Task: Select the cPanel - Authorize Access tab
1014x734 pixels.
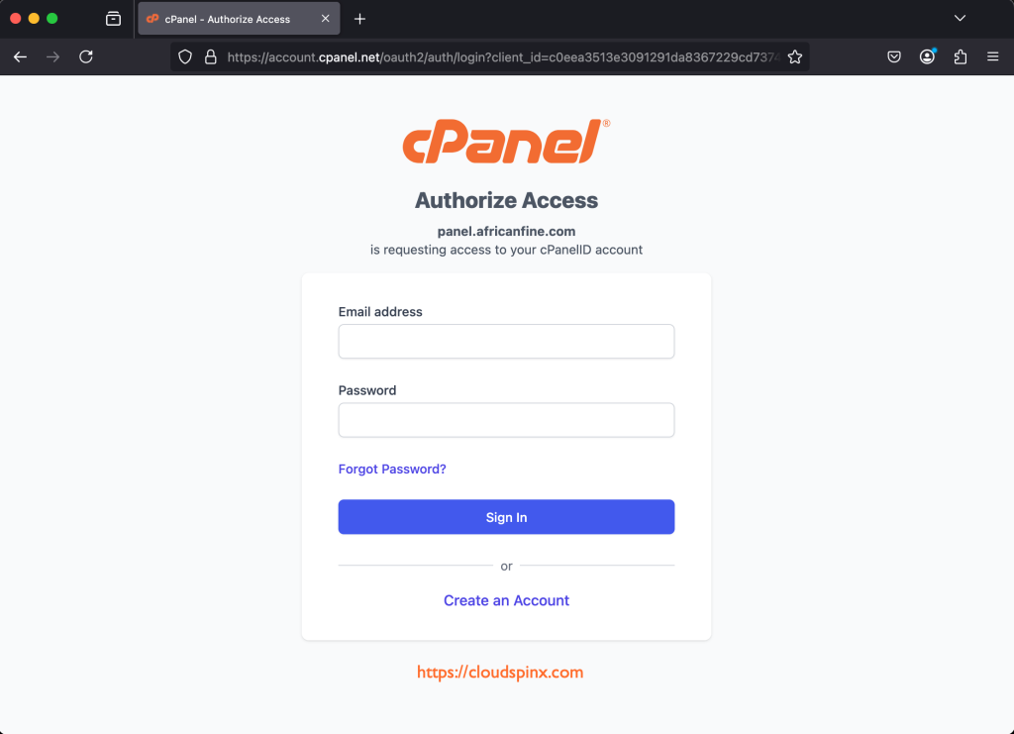Action: coord(228,19)
